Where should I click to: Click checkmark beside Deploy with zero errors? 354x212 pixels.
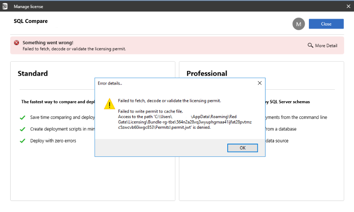click(23, 141)
